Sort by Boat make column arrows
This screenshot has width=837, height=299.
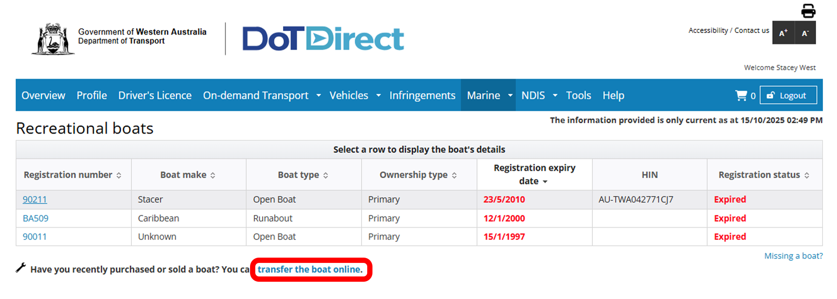tap(213, 175)
